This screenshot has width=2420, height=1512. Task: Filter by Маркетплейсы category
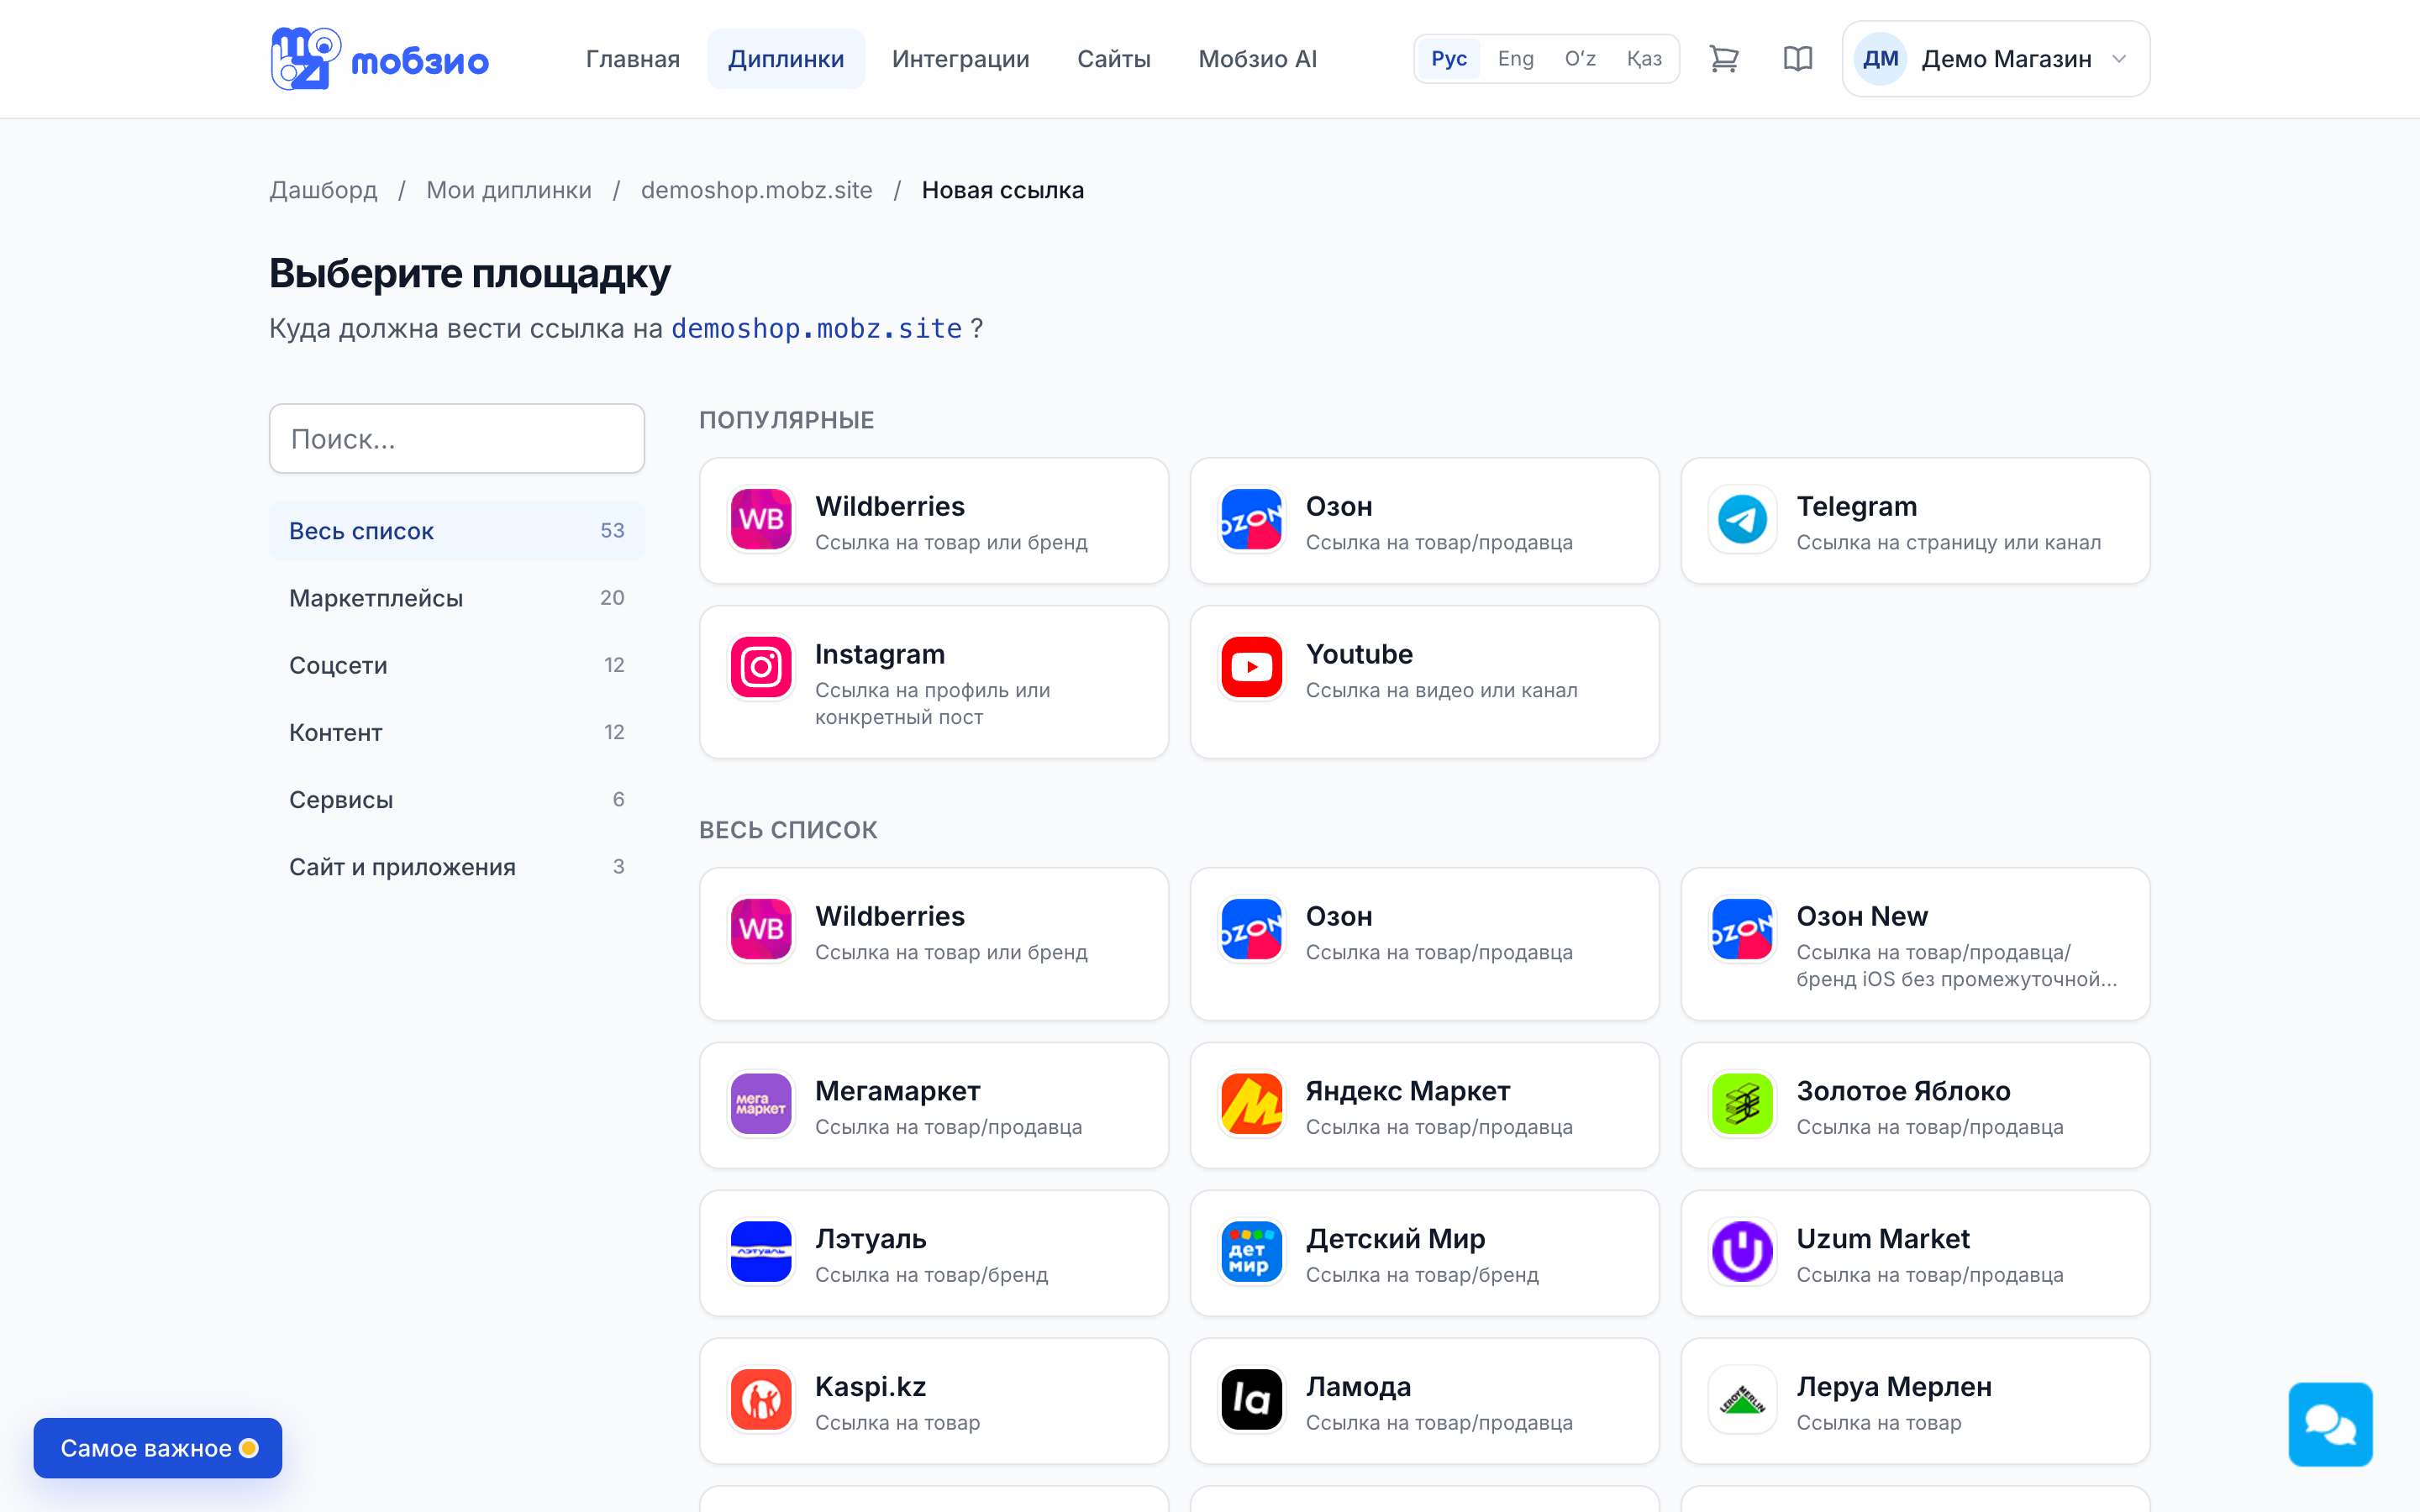tap(456, 598)
